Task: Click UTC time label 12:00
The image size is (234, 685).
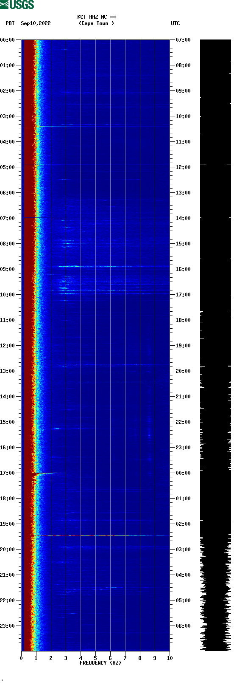Action: [x=183, y=167]
